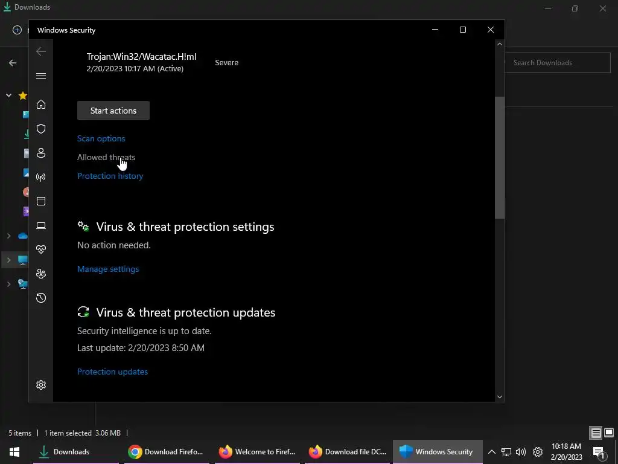Minimize the Windows Security window
The width and height of the screenshot is (618, 464).
point(435,30)
